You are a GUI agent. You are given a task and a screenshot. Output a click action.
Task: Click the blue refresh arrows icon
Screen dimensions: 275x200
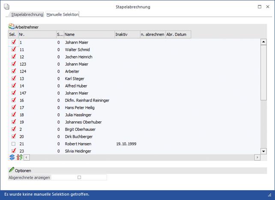12,157
